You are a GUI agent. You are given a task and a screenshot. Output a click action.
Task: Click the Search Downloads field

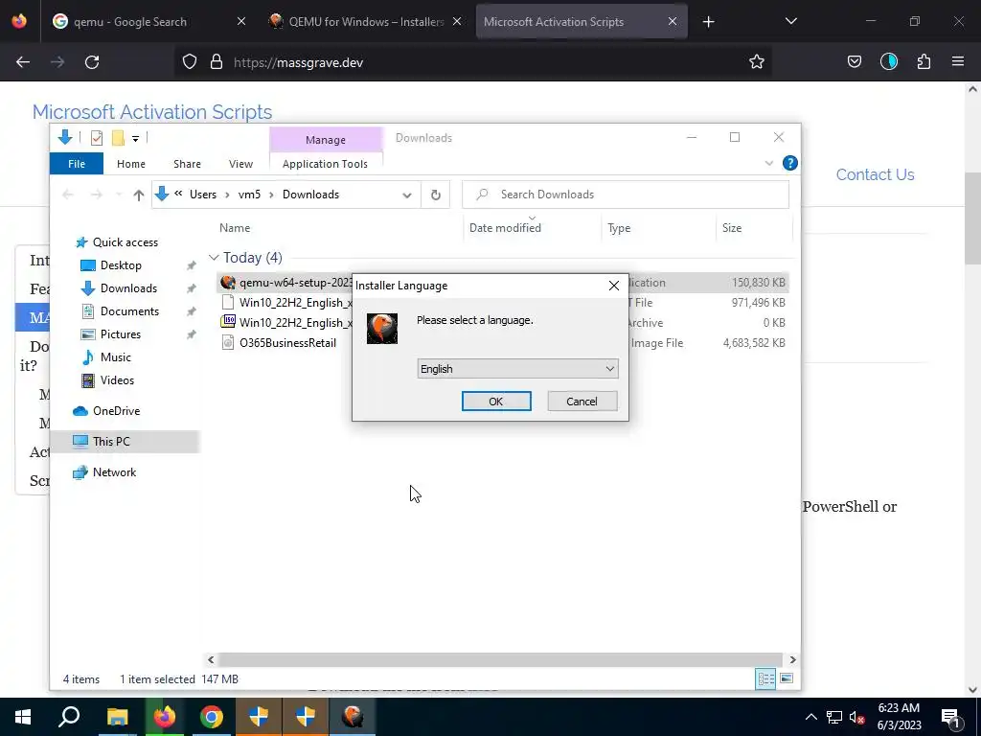(626, 195)
